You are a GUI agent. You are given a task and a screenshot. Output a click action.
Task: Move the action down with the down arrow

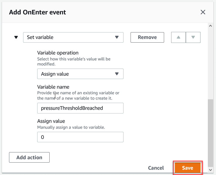193,37
